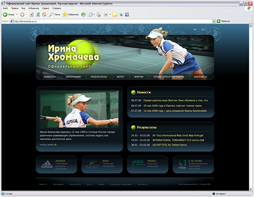Click the address URL input field
Image resolution: width=254 pixels, height=197 pixels.
click(111, 21)
